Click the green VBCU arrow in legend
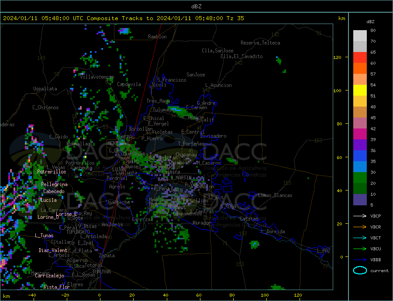Viewport: 393px width, 301px height. [x=360, y=249]
